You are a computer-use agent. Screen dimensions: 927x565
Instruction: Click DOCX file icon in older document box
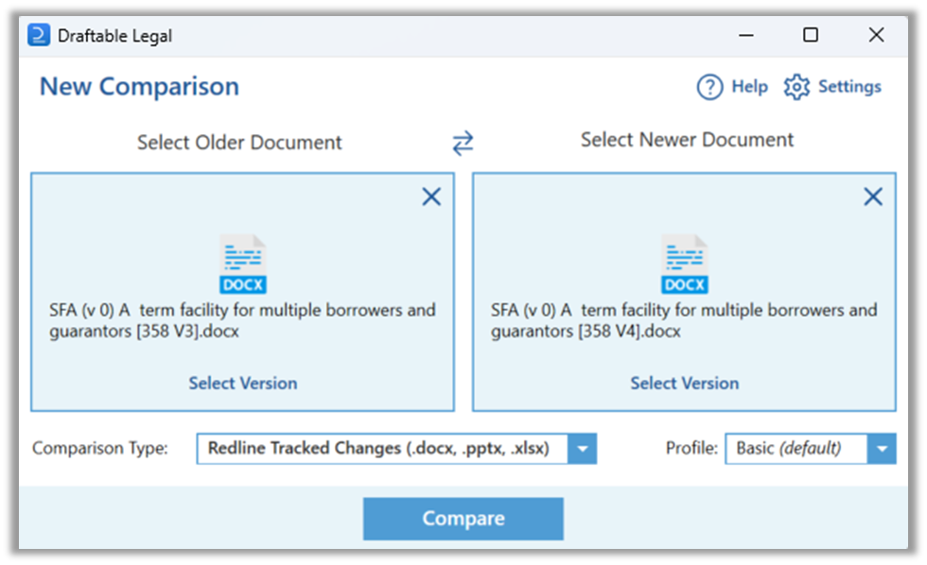(x=243, y=264)
